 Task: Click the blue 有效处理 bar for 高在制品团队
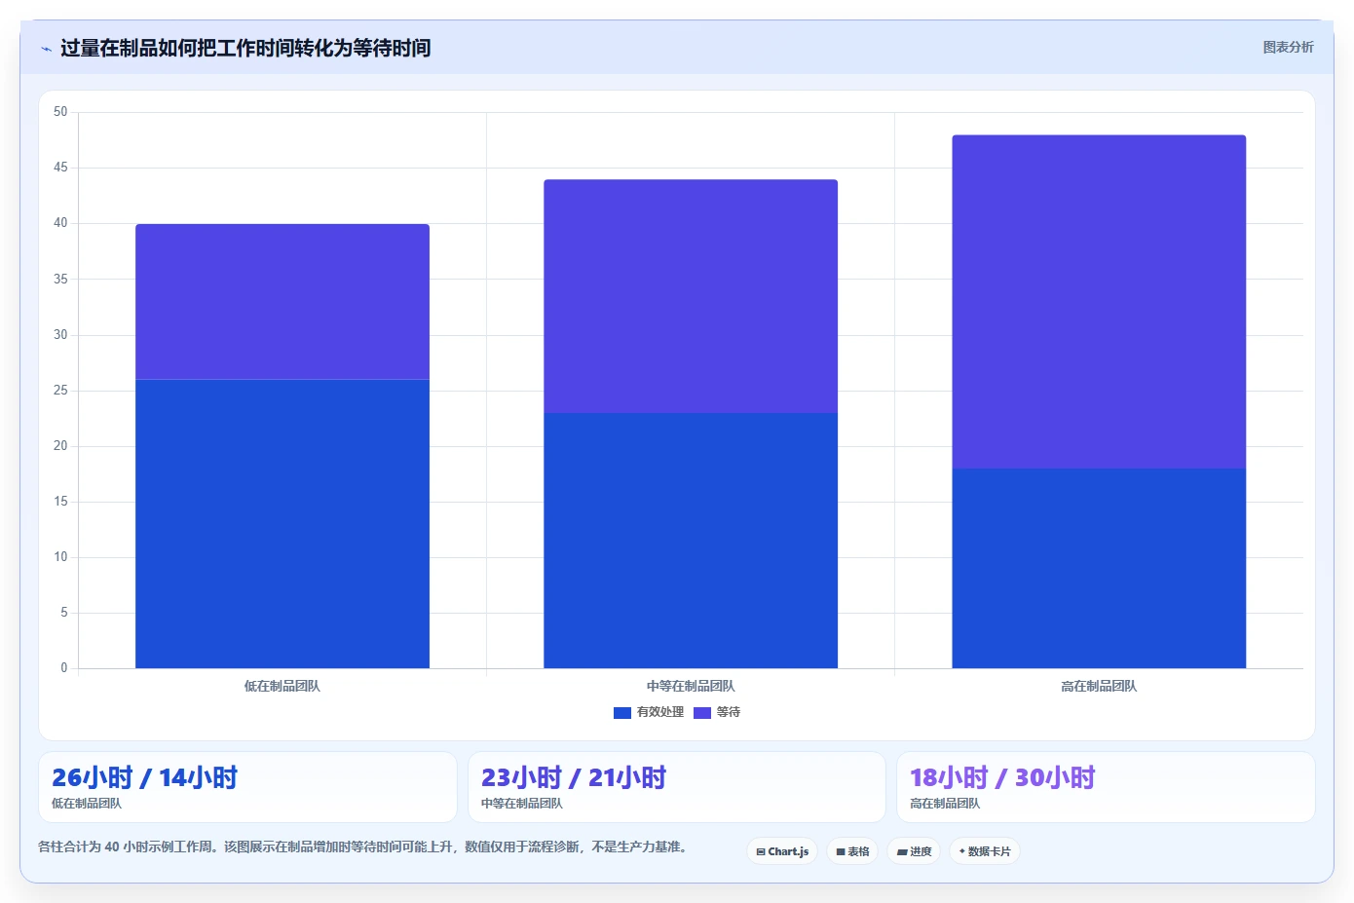pyautogui.click(x=1099, y=568)
